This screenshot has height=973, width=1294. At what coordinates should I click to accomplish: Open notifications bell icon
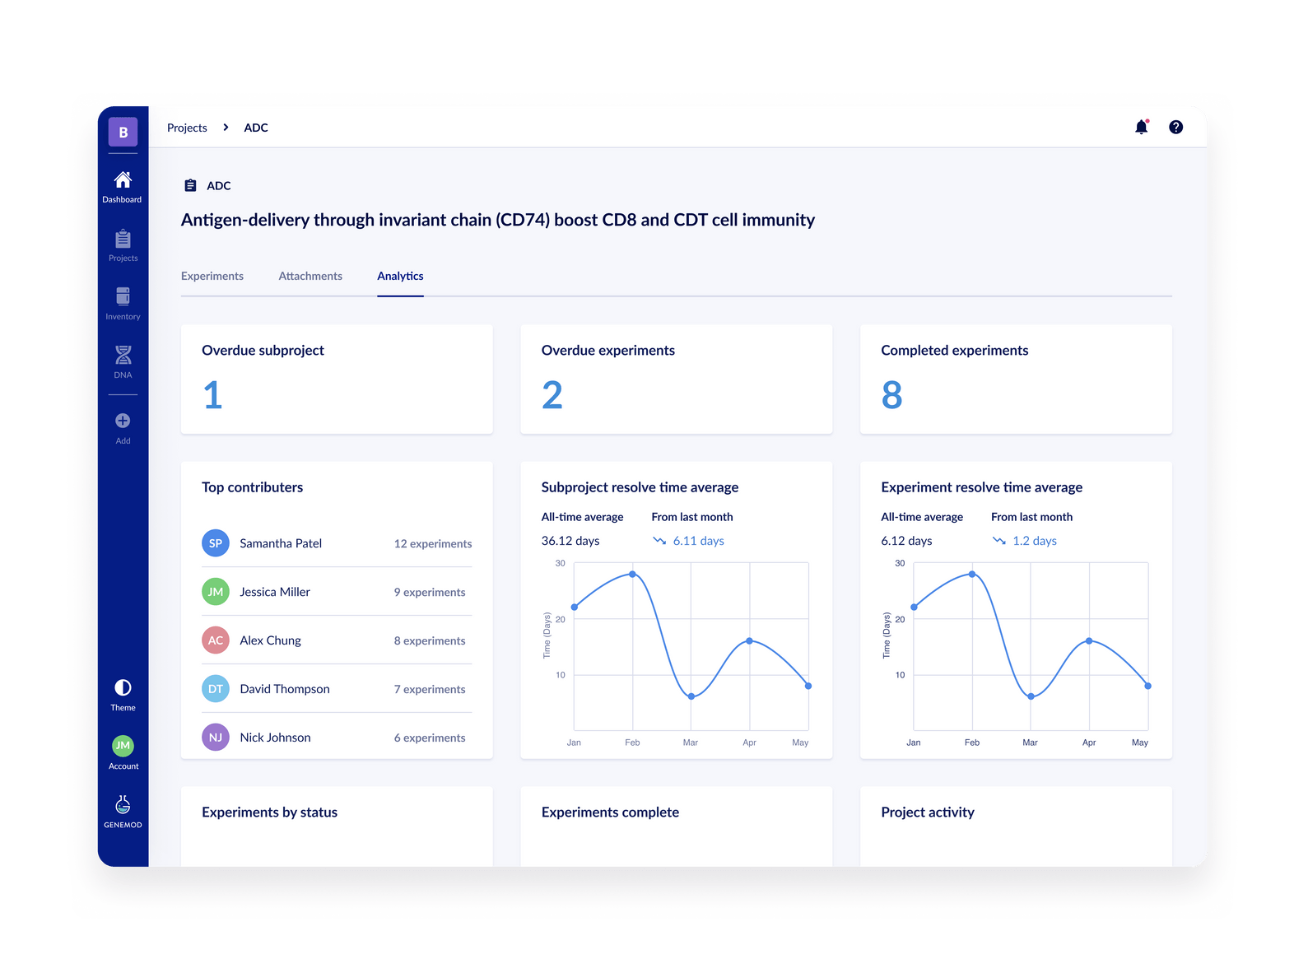point(1141,127)
